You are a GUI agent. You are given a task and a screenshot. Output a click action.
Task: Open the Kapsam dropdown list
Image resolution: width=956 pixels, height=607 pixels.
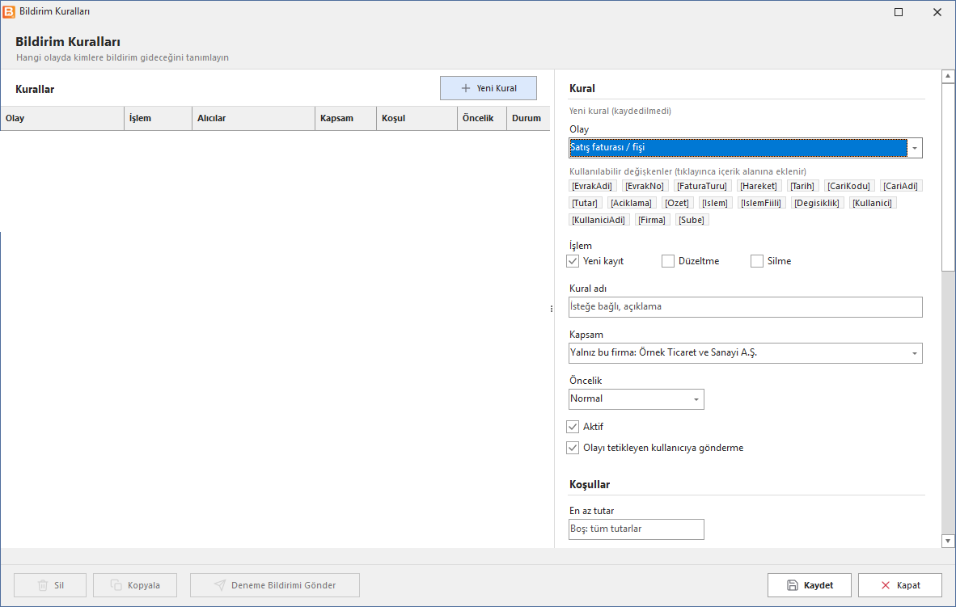click(915, 353)
